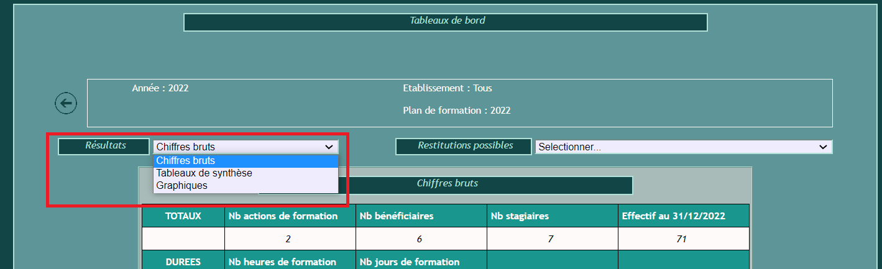Click the Etablissement : Tous text
The image size is (882, 269).
click(x=447, y=88)
